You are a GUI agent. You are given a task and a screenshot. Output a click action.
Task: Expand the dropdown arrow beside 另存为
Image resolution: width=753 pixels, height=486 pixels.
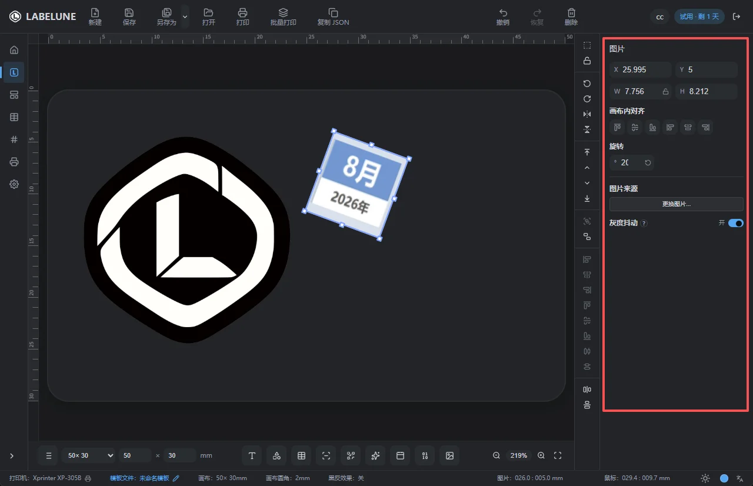click(185, 17)
